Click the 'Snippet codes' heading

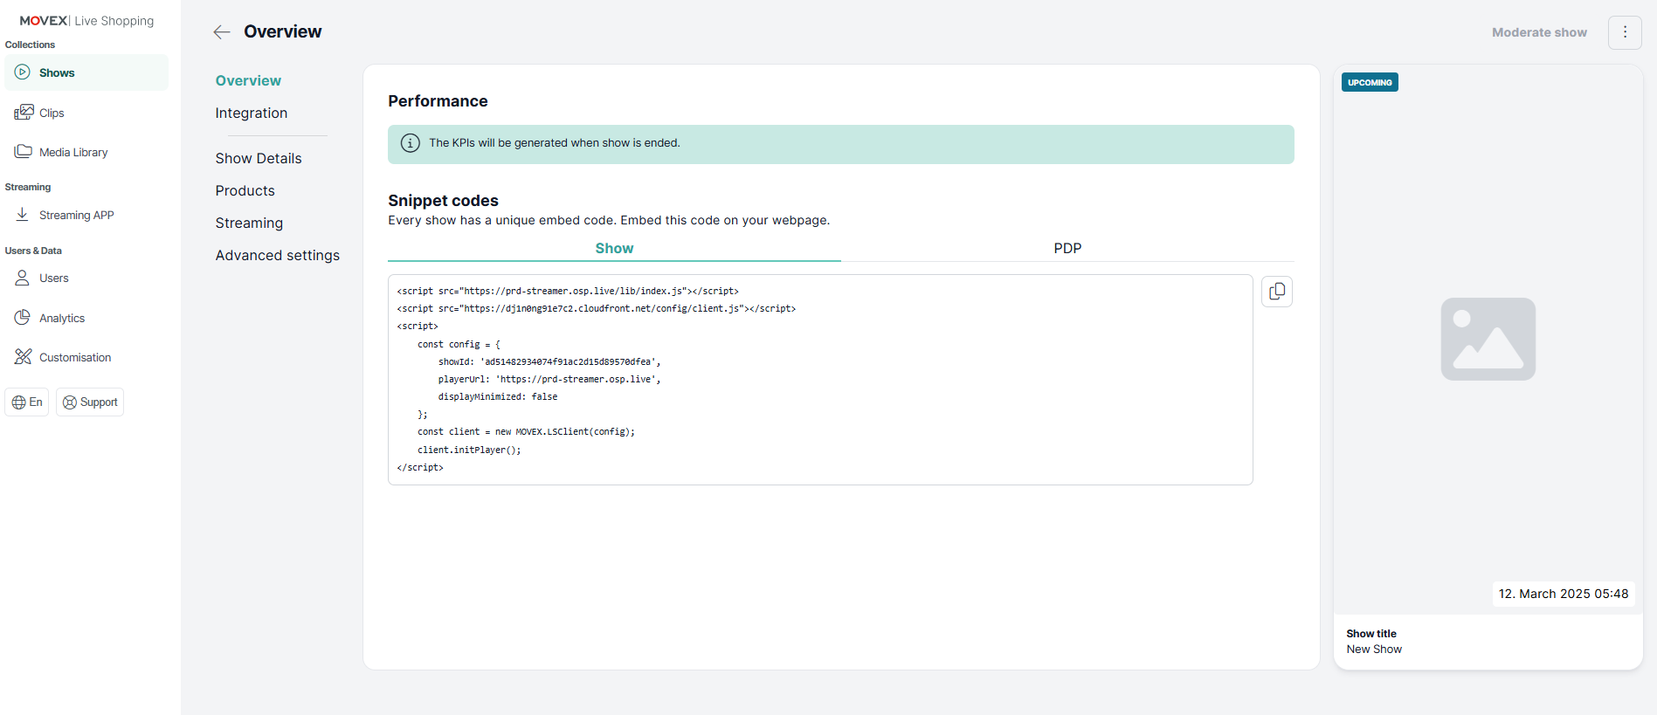[x=443, y=201]
